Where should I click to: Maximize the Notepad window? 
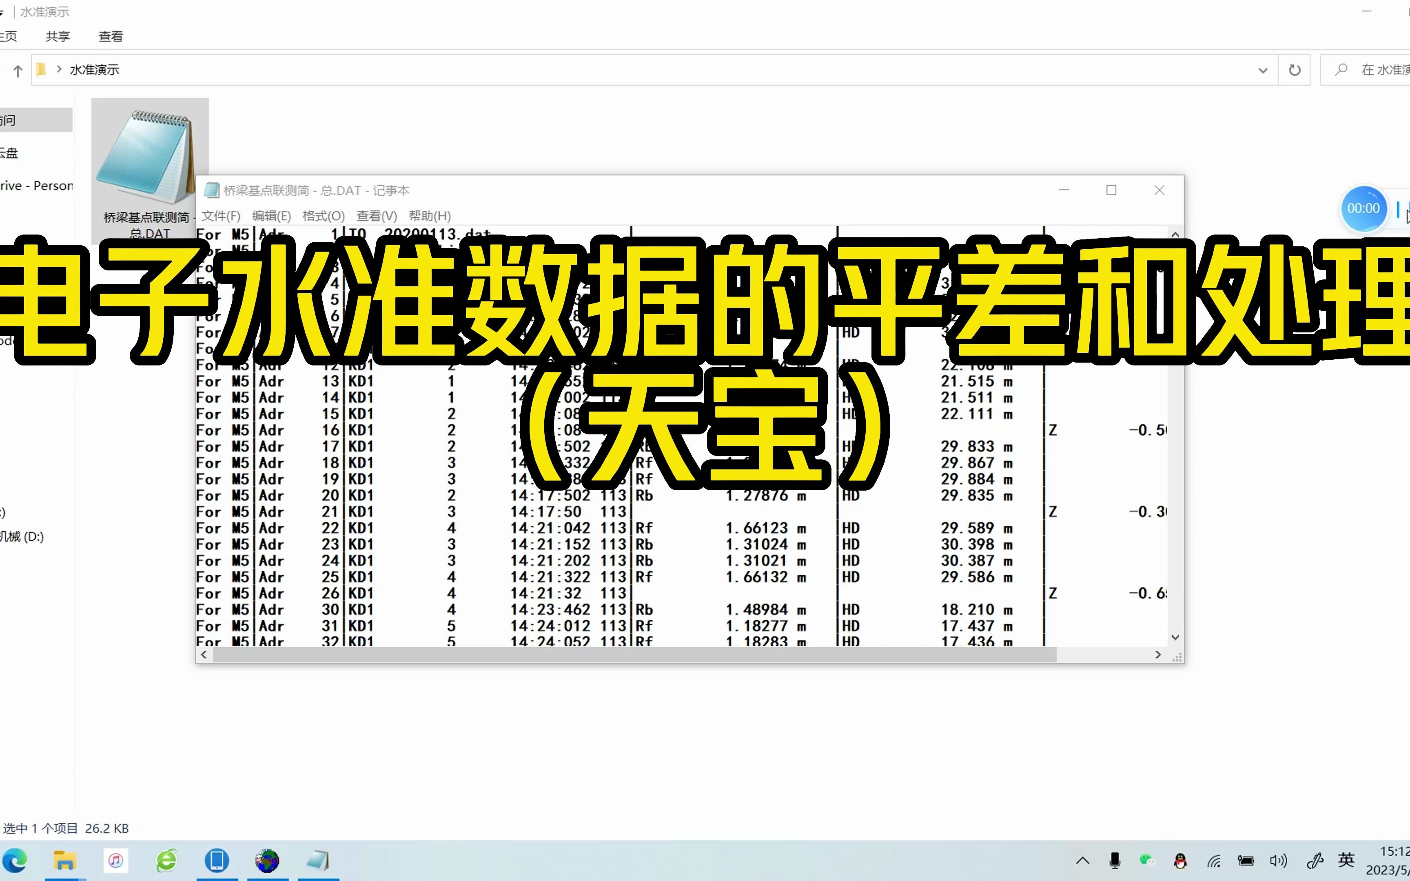tap(1111, 190)
